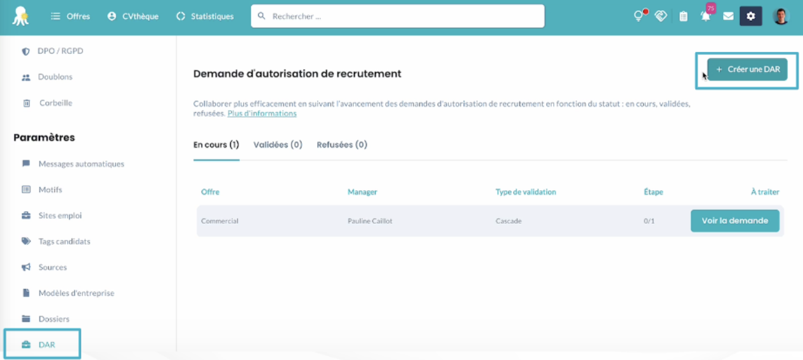This screenshot has width=803, height=360.
Task: Open the Offres menu
Action: 70,16
